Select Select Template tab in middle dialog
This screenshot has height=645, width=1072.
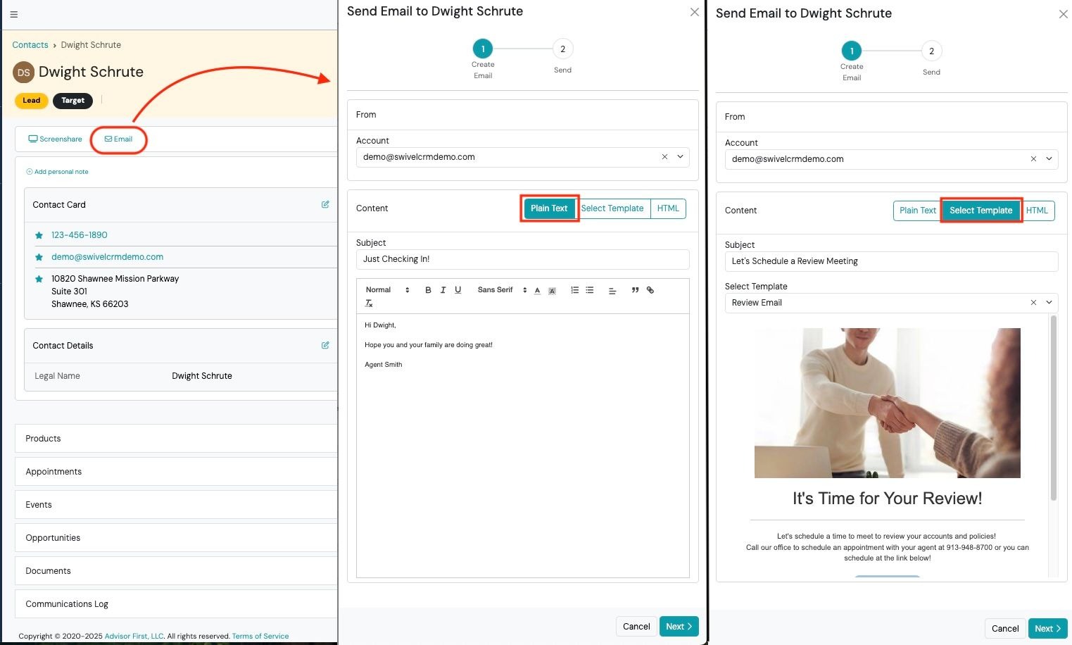click(x=612, y=208)
